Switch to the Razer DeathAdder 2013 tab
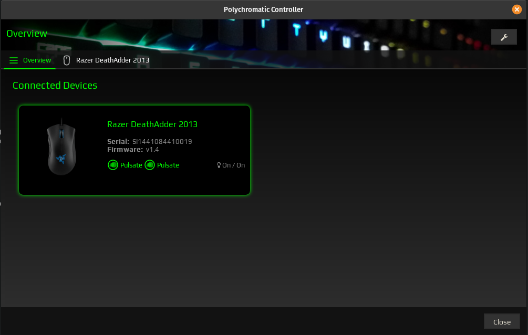528x335 pixels. 112,60
